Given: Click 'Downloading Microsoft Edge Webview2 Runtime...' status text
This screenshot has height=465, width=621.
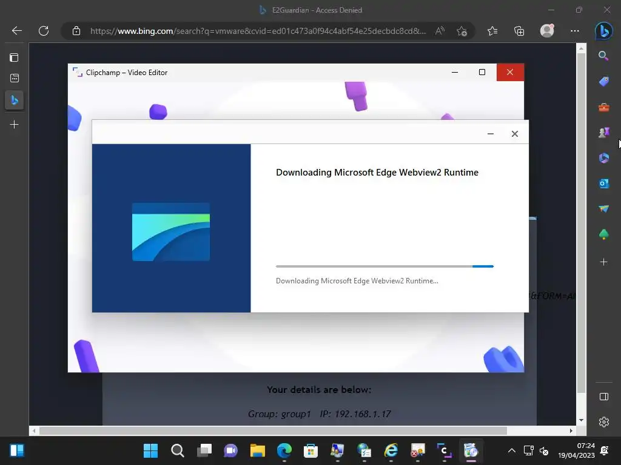Looking at the screenshot, I should 357,281.
